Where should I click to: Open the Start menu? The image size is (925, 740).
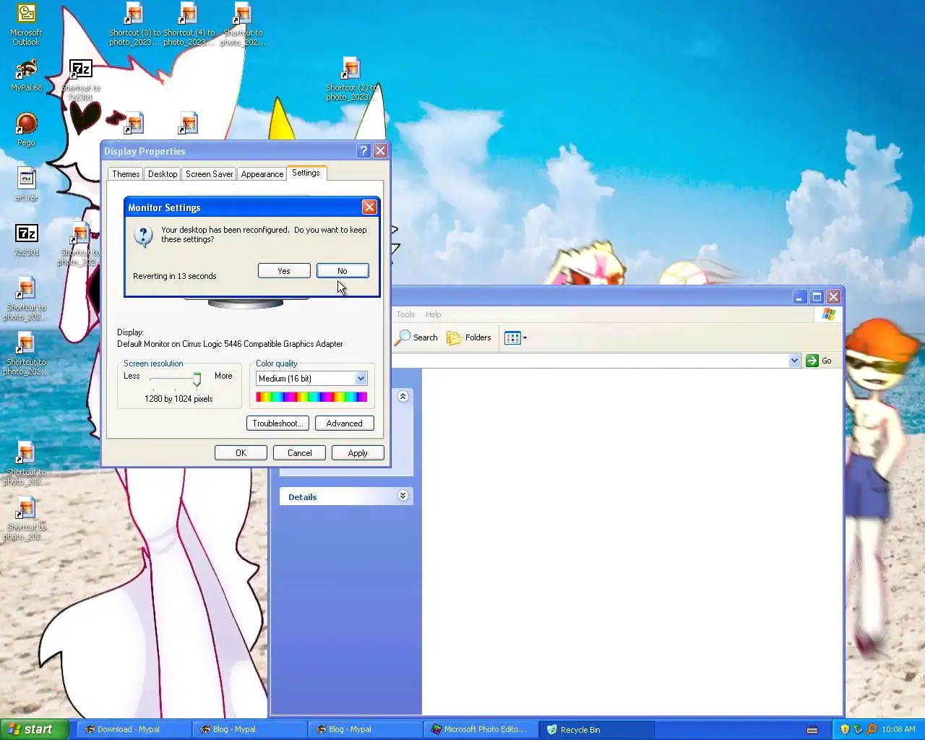tap(35, 729)
